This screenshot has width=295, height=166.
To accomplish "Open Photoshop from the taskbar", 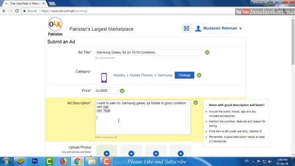I will coord(35,161).
